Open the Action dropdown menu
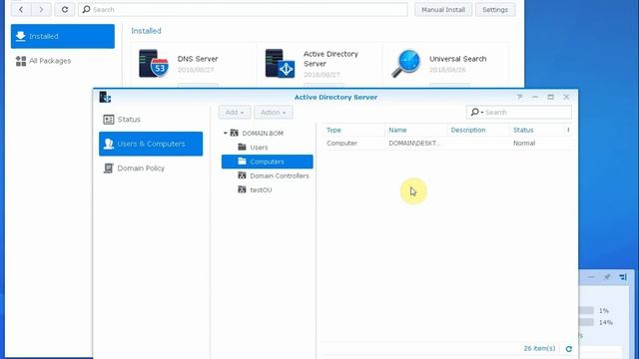This screenshot has width=639, height=359. tap(273, 113)
